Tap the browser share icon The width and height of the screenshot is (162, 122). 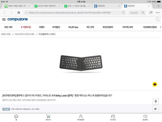[151, 13]
